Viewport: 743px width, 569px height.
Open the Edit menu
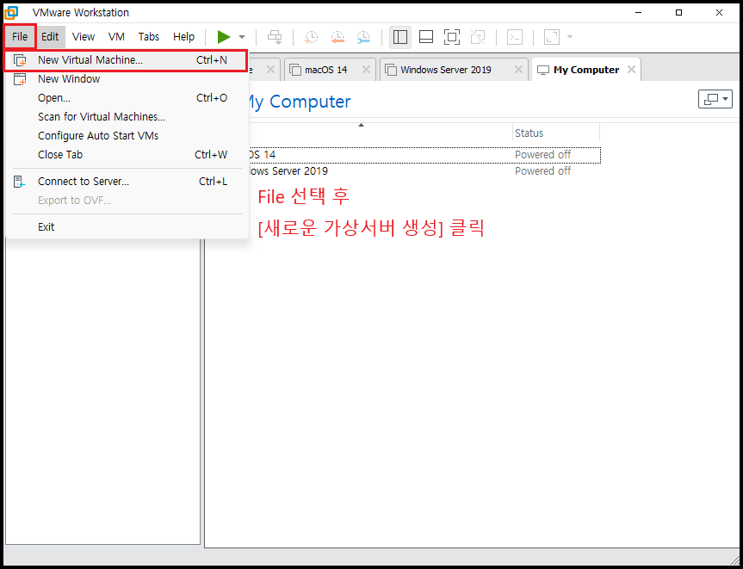point(50,37)
